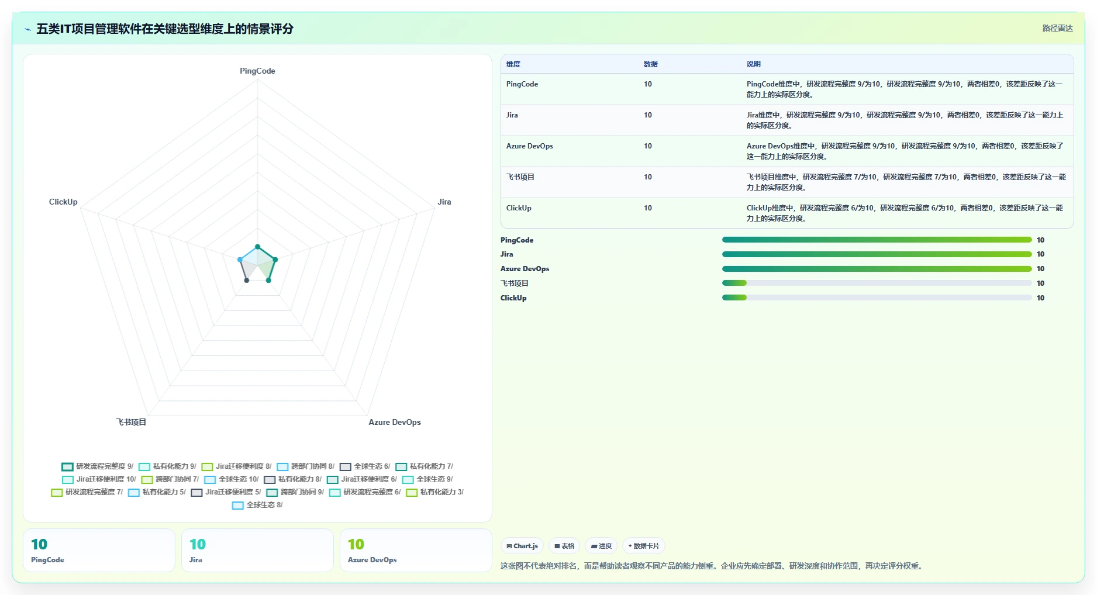
Task: Click the data point on the radar's Jira axis
Action: click(x=275, y=260)
